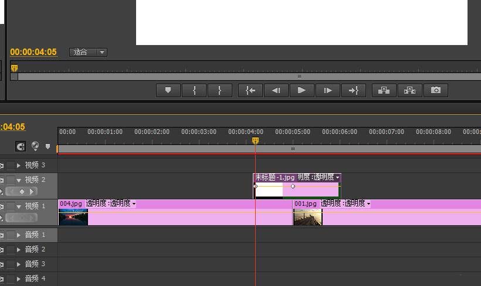The width and height of the screenshot is (481, 286).
Task: Open the effect dropdown on 未标题-1.jpg clip
Action: 337,177
